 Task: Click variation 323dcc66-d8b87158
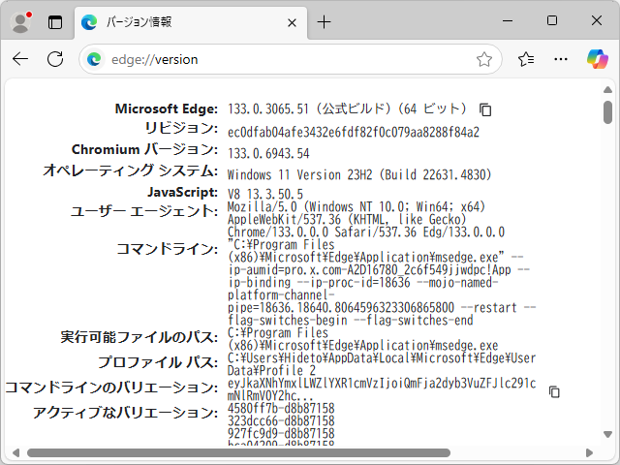click(281, 420)
